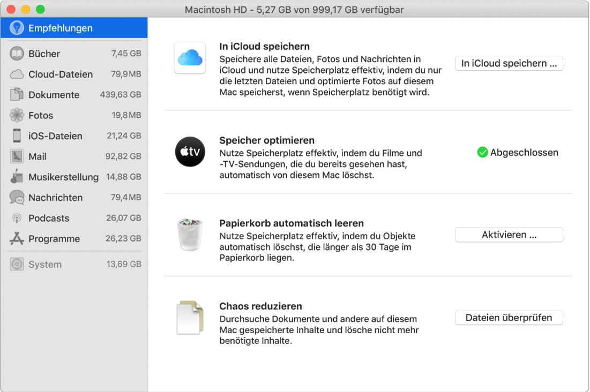The image size is (590, 392).
Task: Click the "In iCloud speichern ..." button
Action: pos(508,63)
